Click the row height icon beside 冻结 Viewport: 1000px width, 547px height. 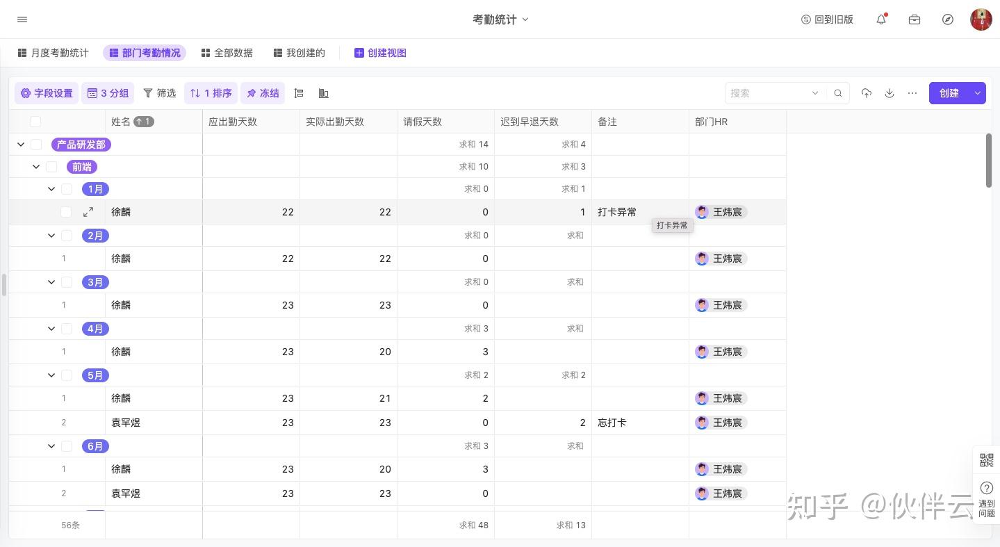click(299, 93)
